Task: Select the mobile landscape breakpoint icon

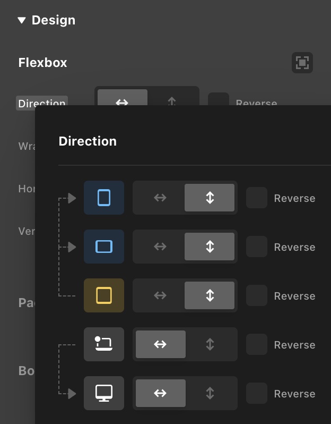Action: click(x=104, y=247)
